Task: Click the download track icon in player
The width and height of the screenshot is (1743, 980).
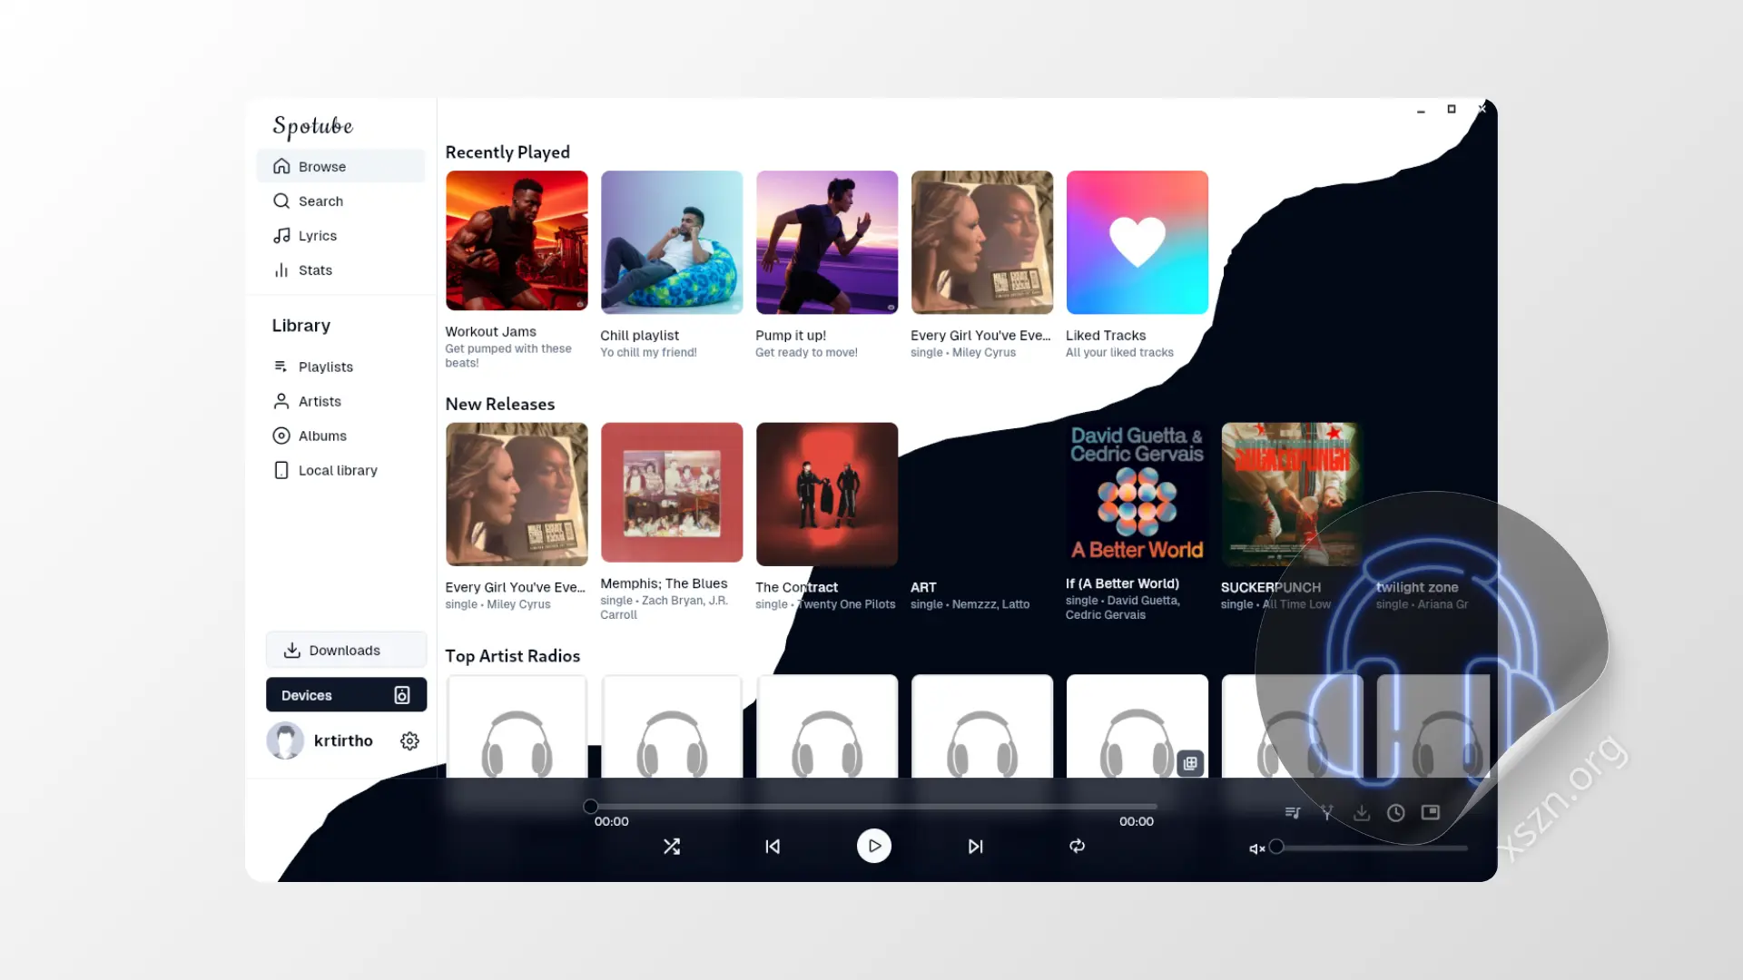Action: [x=1362, y=813]
